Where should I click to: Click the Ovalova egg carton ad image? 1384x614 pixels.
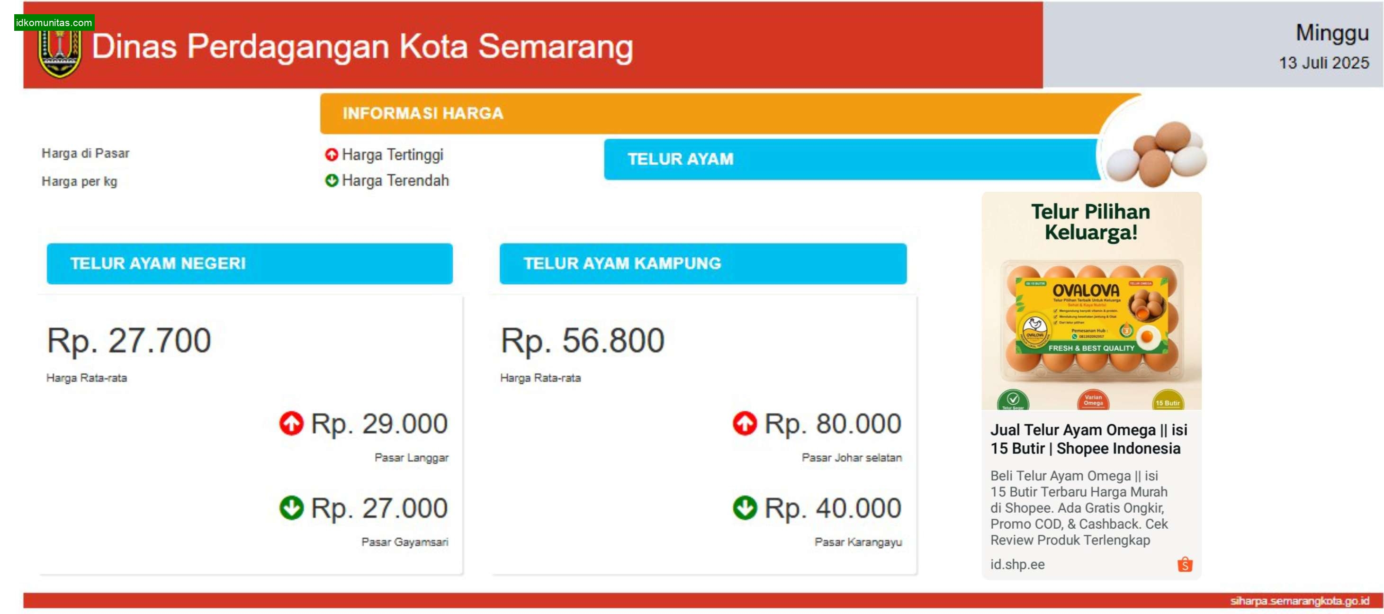coord(1091,301)
